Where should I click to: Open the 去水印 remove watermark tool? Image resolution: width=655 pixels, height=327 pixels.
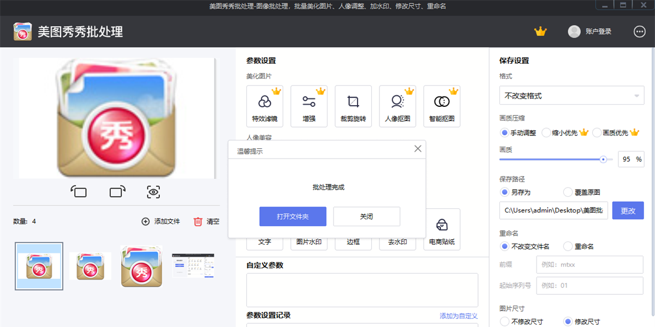pos(397,243)
